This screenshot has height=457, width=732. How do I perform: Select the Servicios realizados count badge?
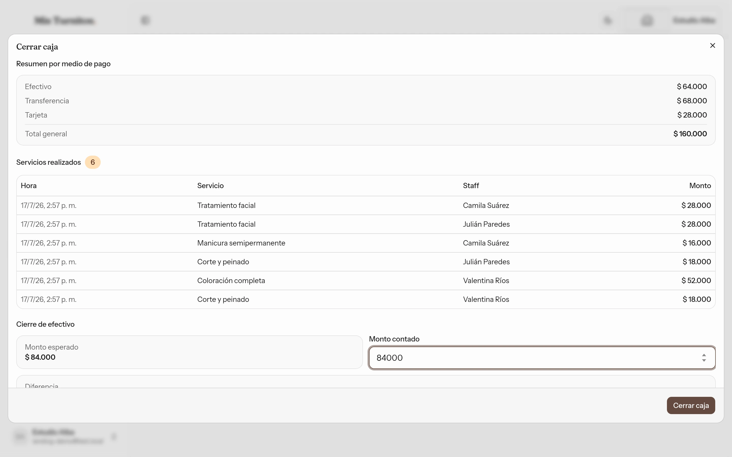tap(93, 162)
